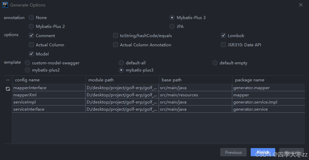Click the Finish button
309x160 pixels.
(263, 152)
